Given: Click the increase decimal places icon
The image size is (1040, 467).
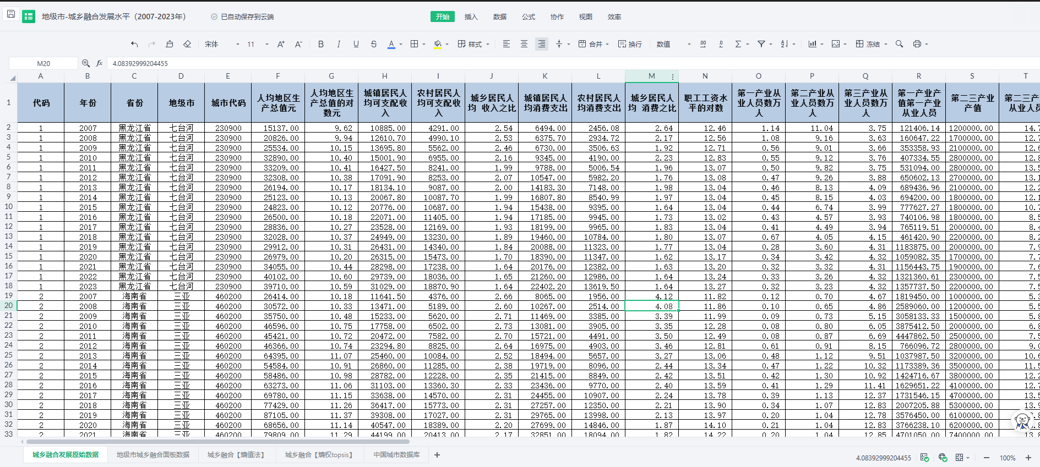Looking at the screenshot, I should pos(703,44).
